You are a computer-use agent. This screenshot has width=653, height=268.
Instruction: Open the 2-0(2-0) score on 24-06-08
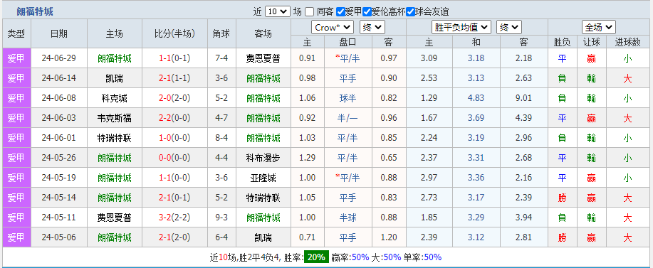point(174,98)
